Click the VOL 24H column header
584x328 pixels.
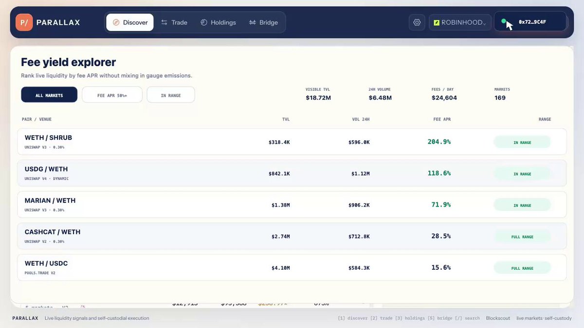(361, 120)
